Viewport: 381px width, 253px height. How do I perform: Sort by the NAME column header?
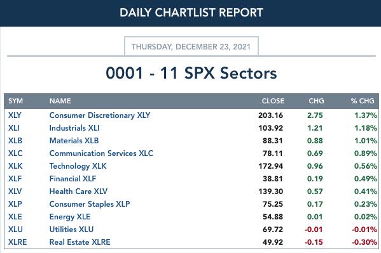click(60, 101)
